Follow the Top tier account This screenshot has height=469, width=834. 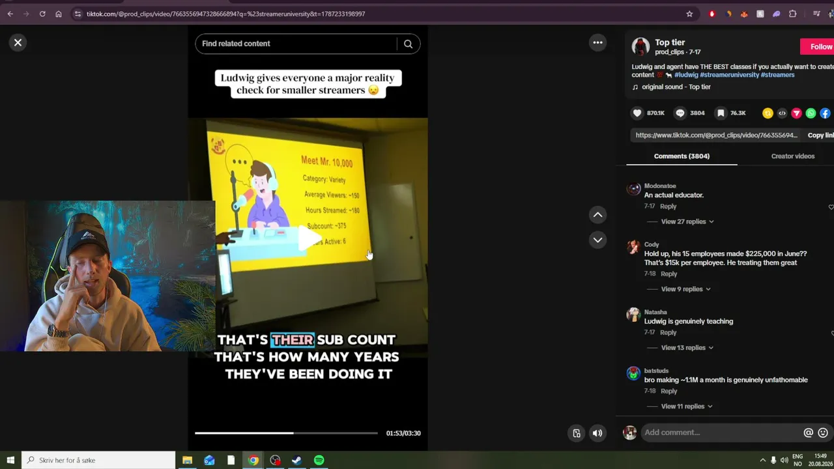(817, 46)
